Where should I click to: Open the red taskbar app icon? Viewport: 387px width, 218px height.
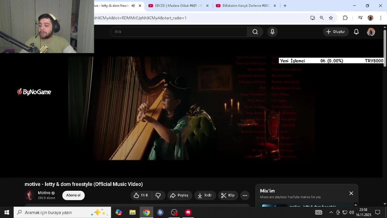188,212
